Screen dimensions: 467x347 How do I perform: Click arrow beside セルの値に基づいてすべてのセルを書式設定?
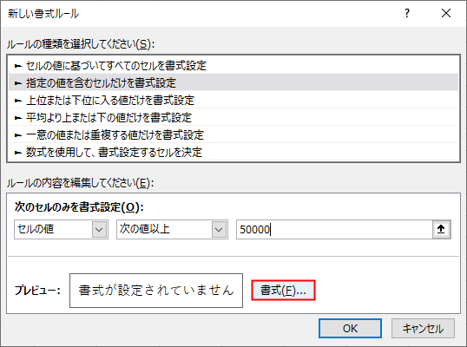(x=18, y=66)
